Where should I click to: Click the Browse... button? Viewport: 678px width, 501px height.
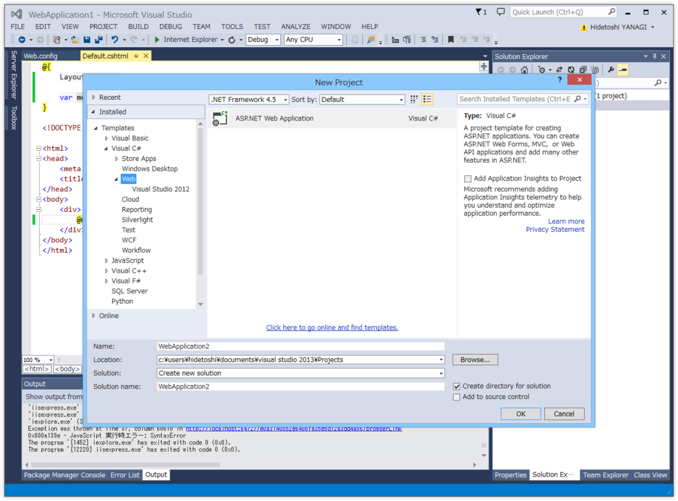[x=475, y=359]
